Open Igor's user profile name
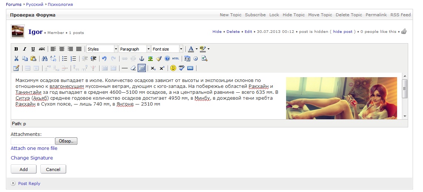The height and width of the screenshot is (192, 423). click(36, 32)
